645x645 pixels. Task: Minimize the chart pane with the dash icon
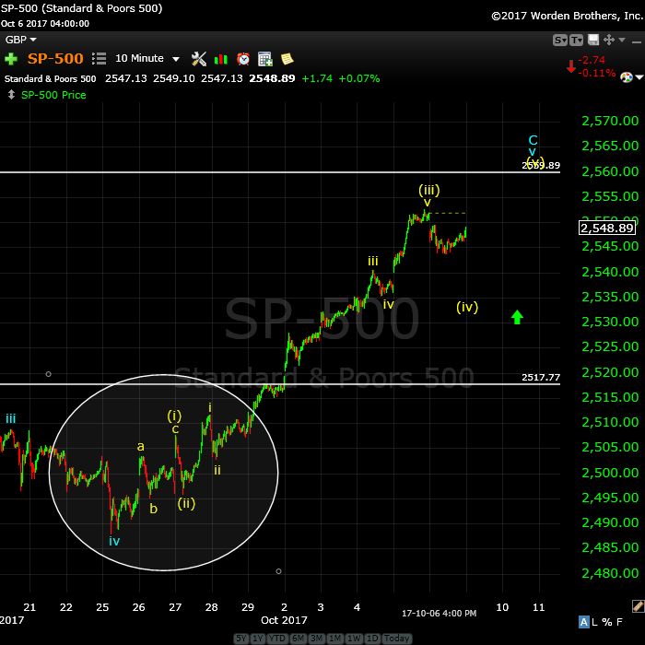(x=637, y=42)
